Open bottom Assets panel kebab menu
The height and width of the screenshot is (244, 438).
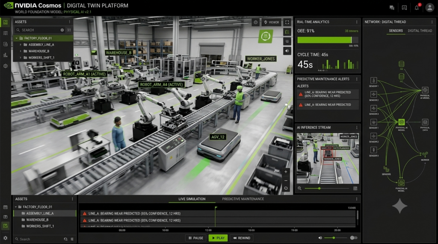pyautogui.click(x=72, y=199)
